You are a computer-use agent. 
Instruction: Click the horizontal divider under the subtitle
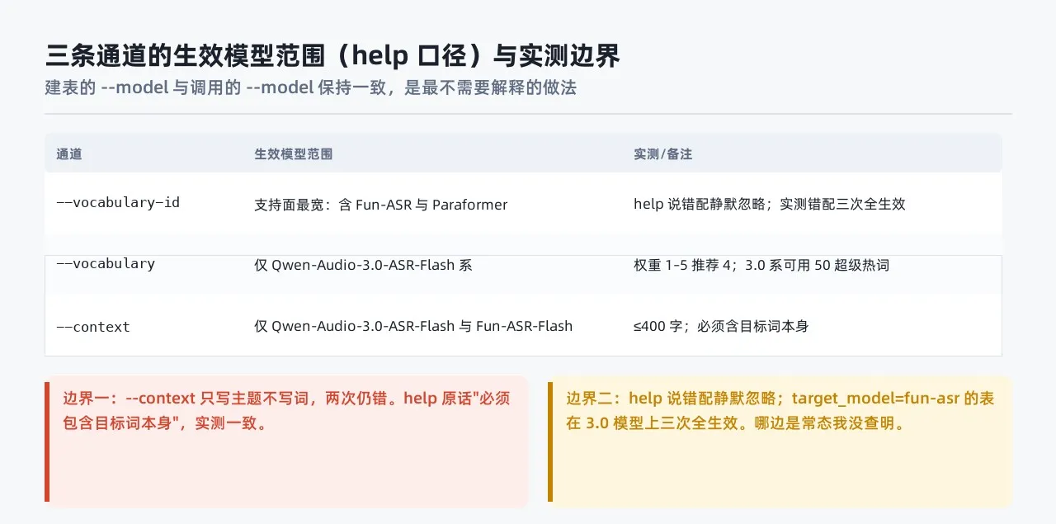[528, 114]
